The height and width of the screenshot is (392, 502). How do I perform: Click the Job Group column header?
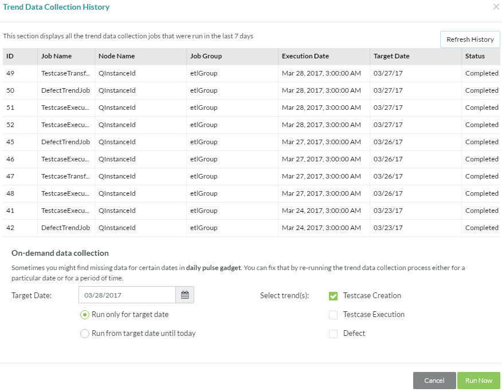click(x=206, y=56)
